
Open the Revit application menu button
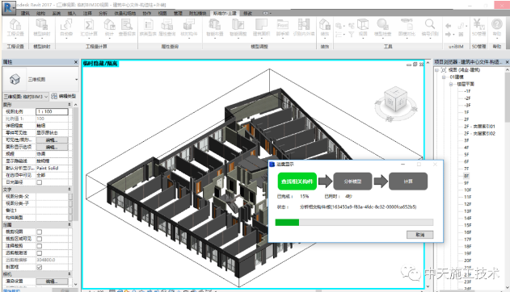coord(8,7)
